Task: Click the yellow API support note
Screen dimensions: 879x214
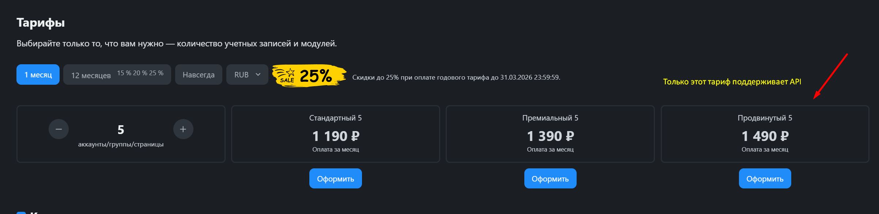Action: click(x=732, y=82)
